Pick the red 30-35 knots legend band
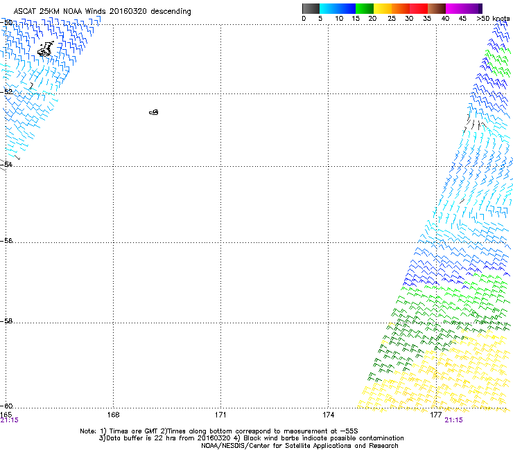 (419, 8)
